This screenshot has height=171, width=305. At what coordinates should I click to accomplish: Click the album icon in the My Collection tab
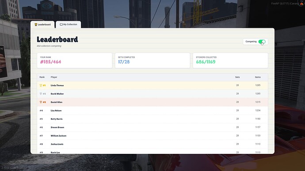point(61,24)
